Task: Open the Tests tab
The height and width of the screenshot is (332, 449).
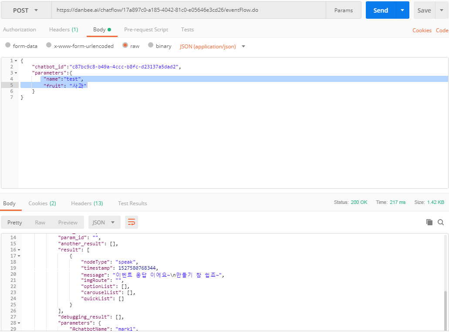Action: 187,30
